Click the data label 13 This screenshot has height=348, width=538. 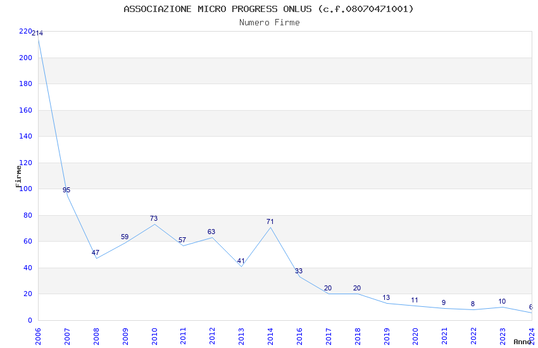tap(386, 297)
